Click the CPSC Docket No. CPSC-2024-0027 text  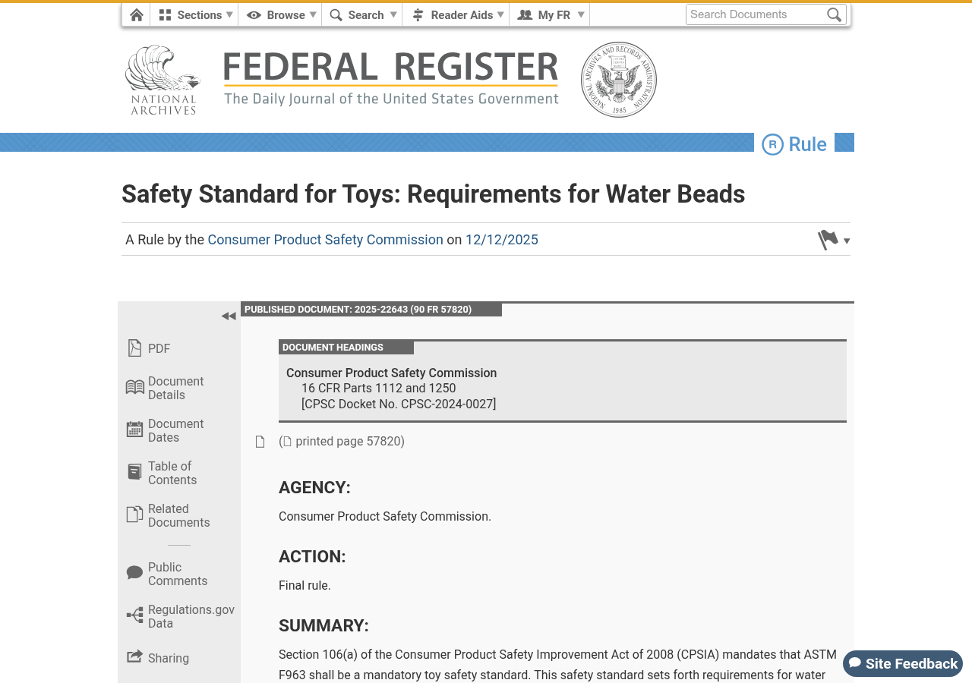pos(399,404)
